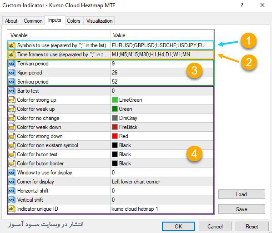
Task: Click the color icon beside Color for strong up
Action: point(12,100)
